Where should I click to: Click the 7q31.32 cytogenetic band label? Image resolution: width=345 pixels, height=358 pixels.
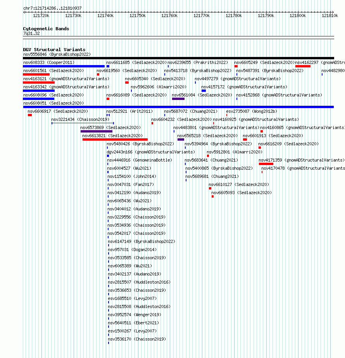pos(31,34)
